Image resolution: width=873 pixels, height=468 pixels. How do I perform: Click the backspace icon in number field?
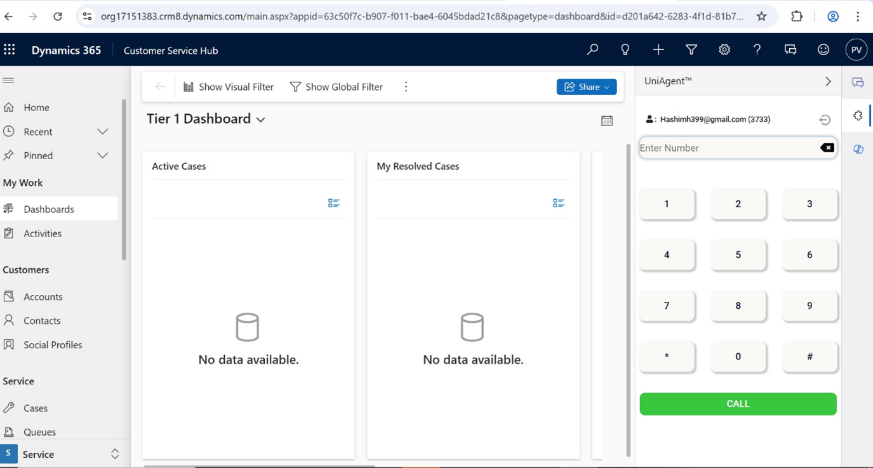[x=827, y=148]
